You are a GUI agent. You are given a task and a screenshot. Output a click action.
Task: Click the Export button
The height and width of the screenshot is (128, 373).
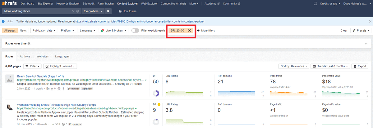pyautogui.click(x=360, y=66)
